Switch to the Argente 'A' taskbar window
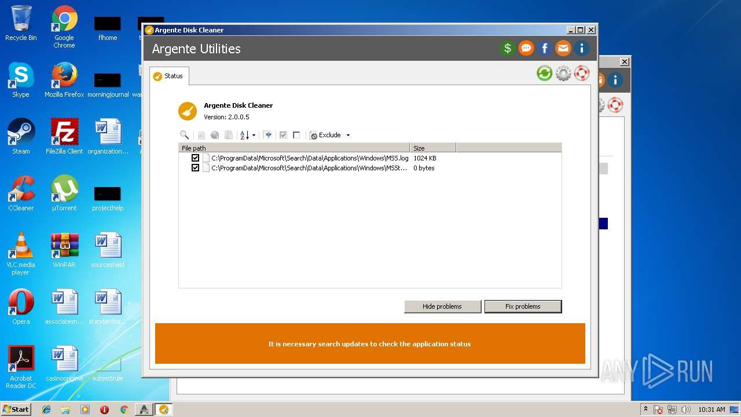The width and height of the screenshot is (741, 417). [144, 409]
